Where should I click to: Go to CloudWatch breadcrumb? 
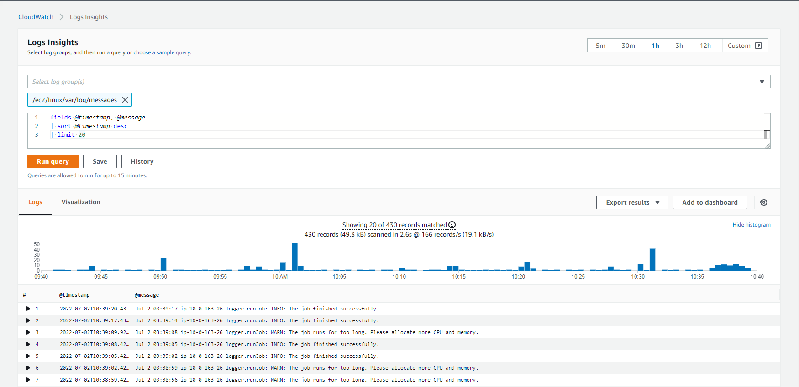[36, 17]
